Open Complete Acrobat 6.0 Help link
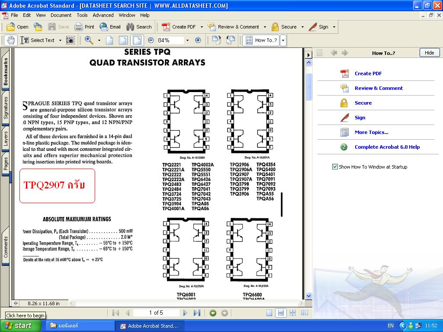 387,147
